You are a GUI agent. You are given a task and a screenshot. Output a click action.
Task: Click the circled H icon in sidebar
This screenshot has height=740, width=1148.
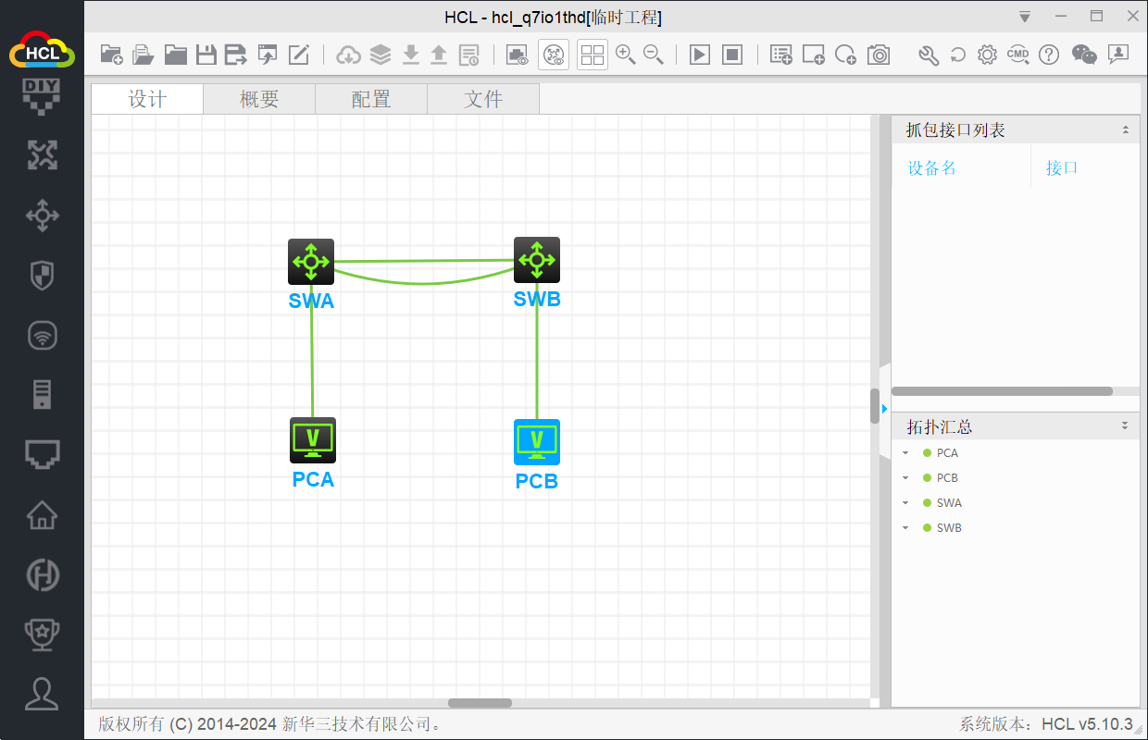[42, 574]
